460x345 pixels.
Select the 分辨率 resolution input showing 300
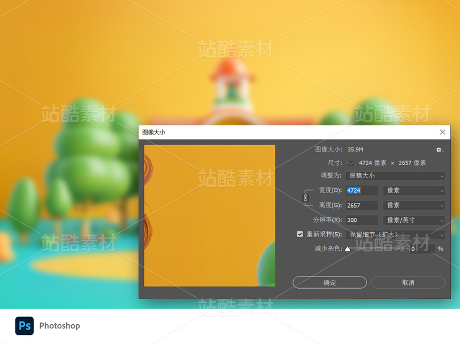[x=361, y=220]
